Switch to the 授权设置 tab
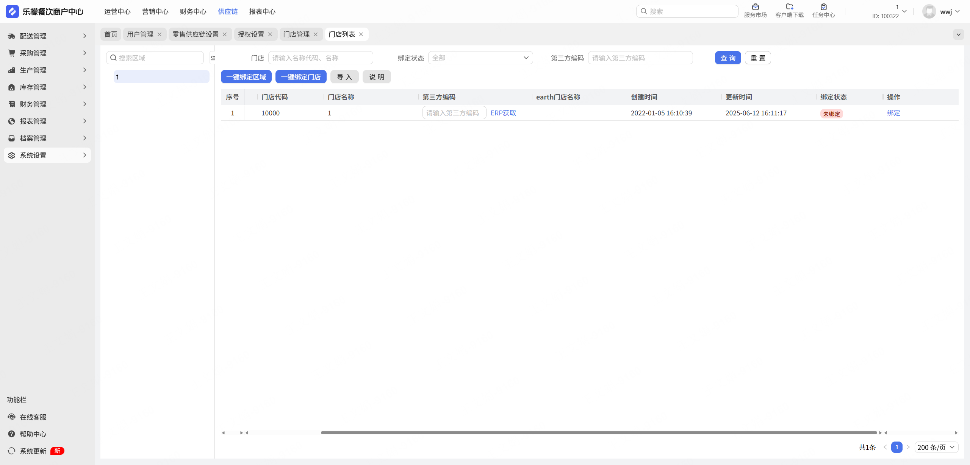 [250, 34]
